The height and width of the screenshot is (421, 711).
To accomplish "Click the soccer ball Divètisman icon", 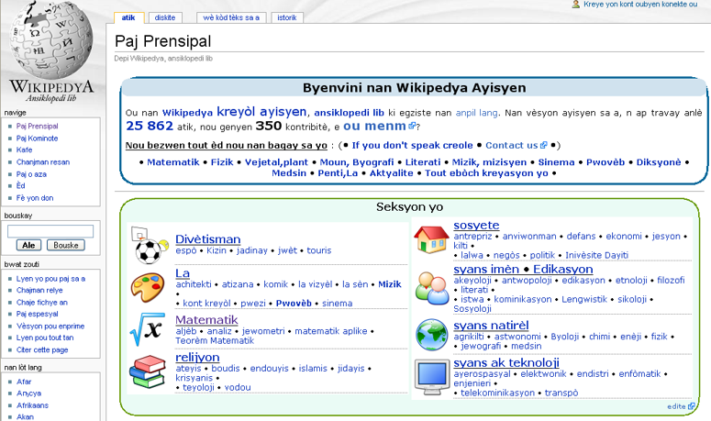I will click(x=150, y=245).
